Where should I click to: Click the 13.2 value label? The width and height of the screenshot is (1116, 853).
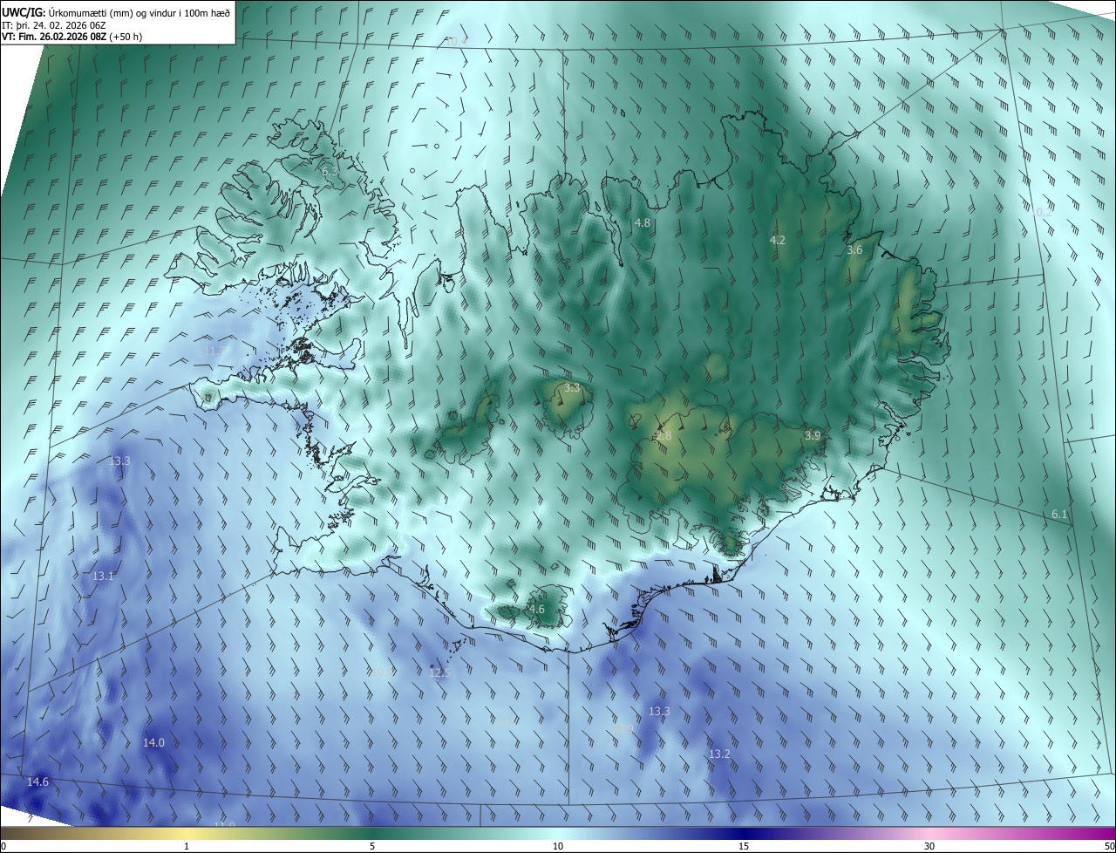719,754
